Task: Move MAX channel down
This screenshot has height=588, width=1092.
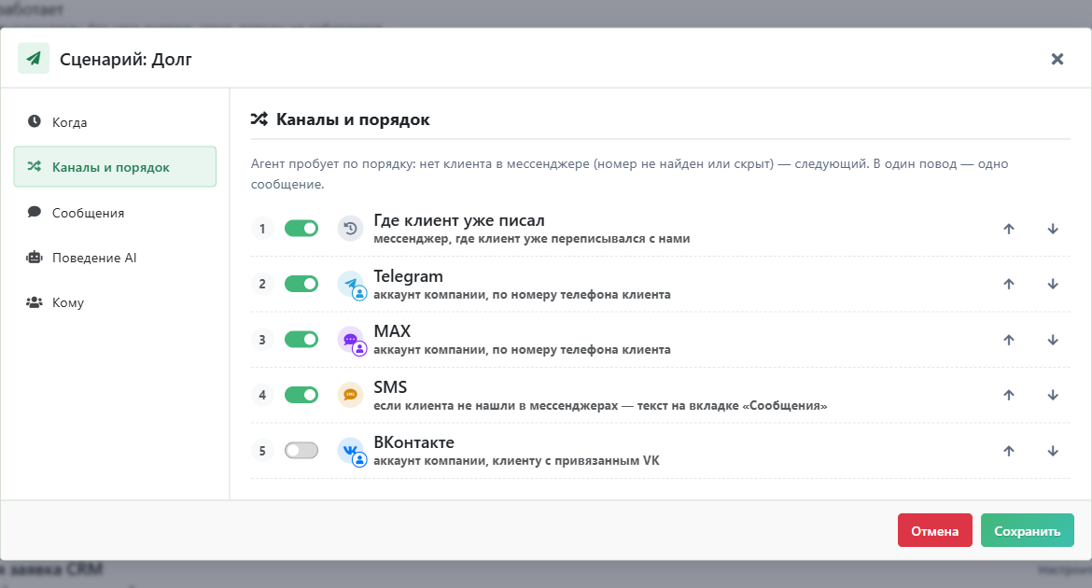Action: coord(1053,340)
